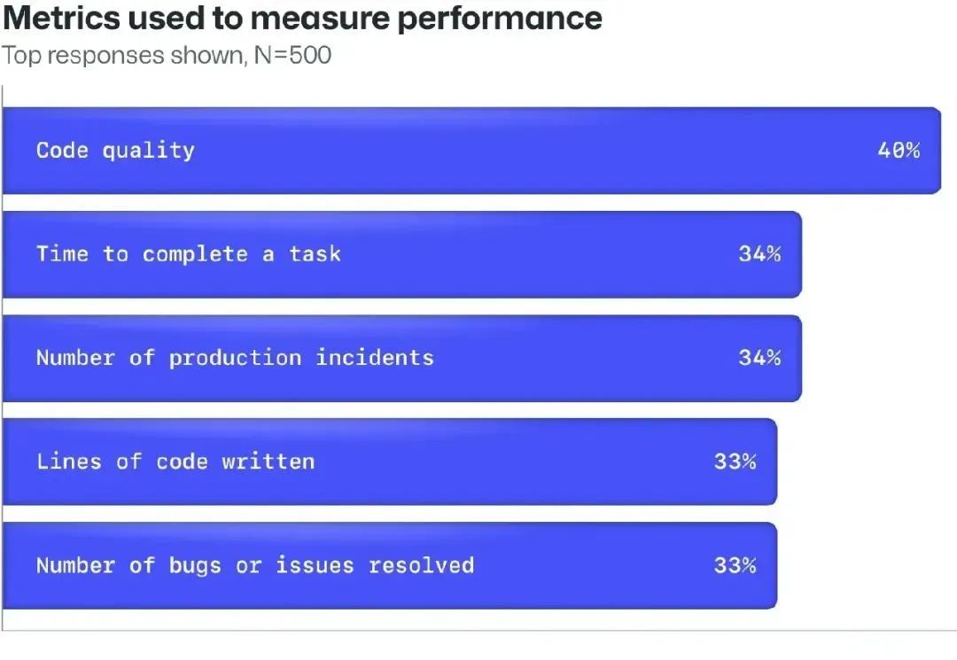
Task: Click empty bar area of Lines of code
Action: tap(514, 462)
